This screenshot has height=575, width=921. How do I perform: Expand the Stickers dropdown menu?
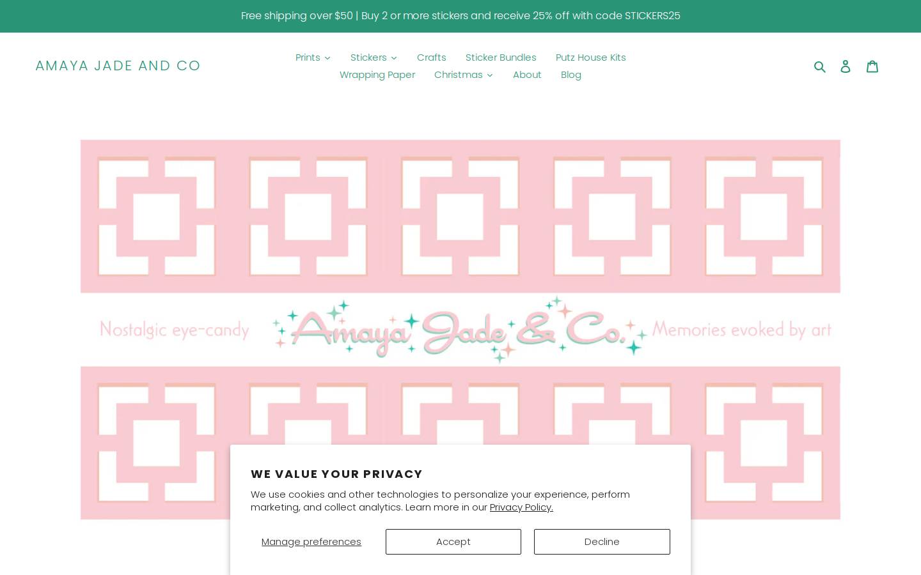coord(374,57)
